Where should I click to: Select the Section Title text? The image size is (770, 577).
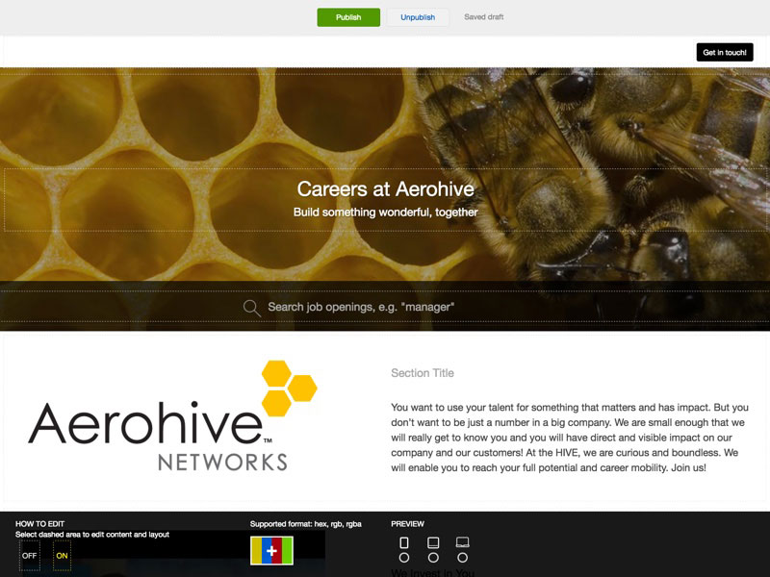click(423, 373)
